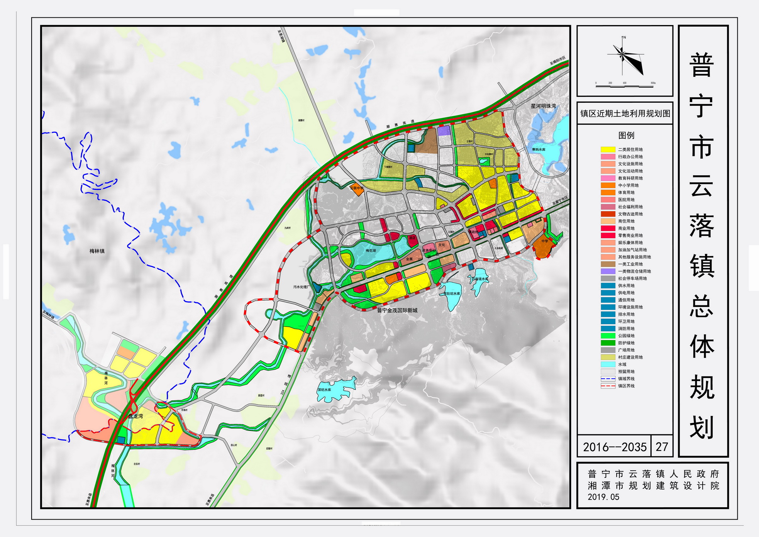
Task: Click the map scale bar
Action: (x=625, y=86)
